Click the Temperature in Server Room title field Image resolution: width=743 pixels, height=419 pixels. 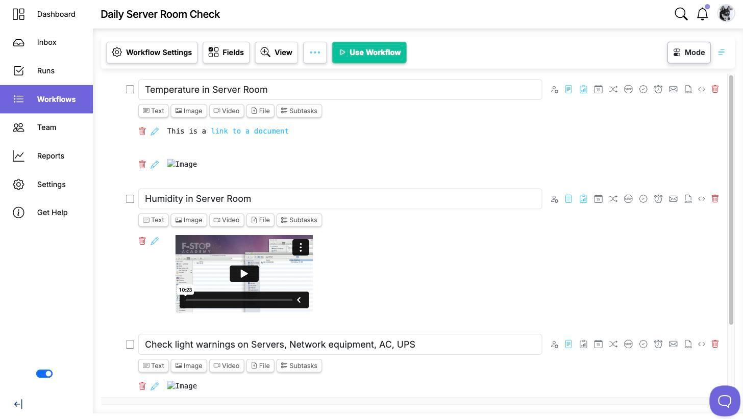tap(340, 90)
